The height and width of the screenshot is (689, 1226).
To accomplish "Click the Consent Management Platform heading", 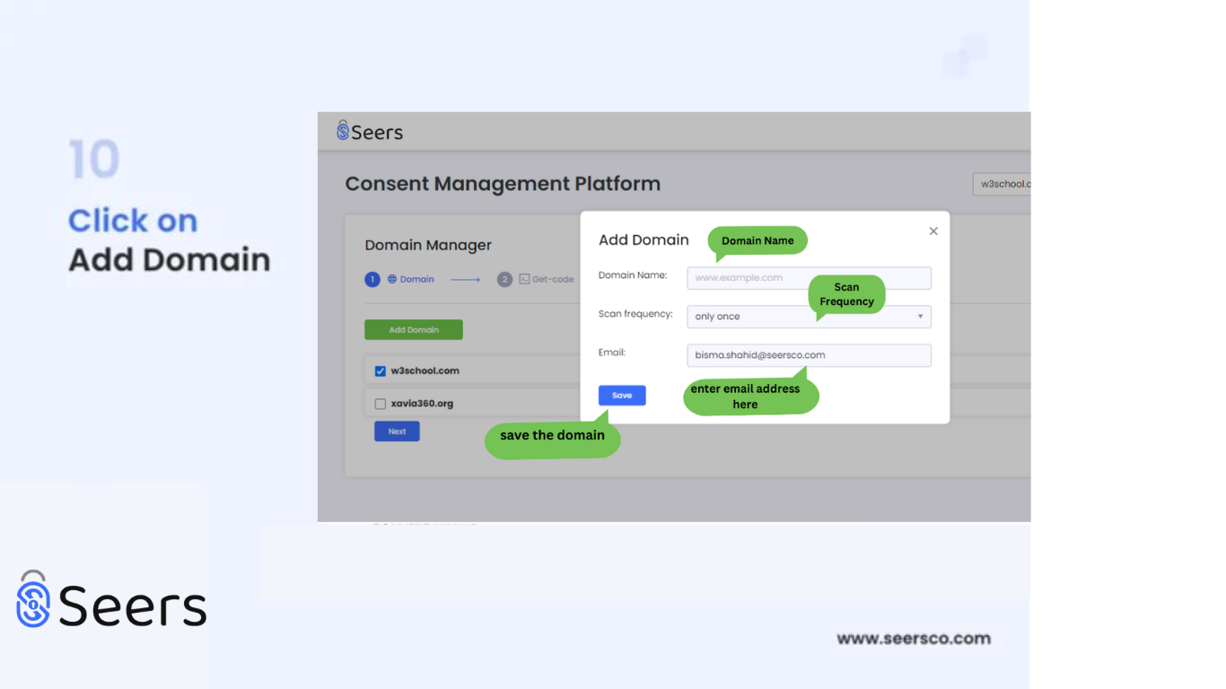I will (503, 184).
